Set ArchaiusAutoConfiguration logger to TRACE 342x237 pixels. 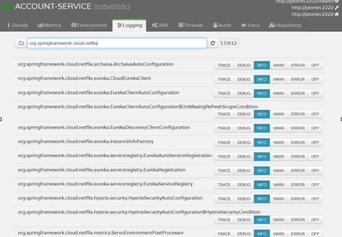pyautogui.click(x=224, y=65)
